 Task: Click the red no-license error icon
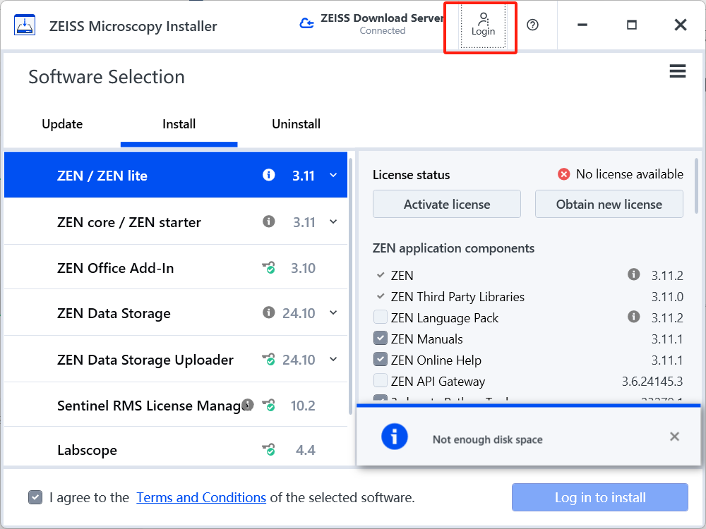pyautogui.click(x=563, y=174)
